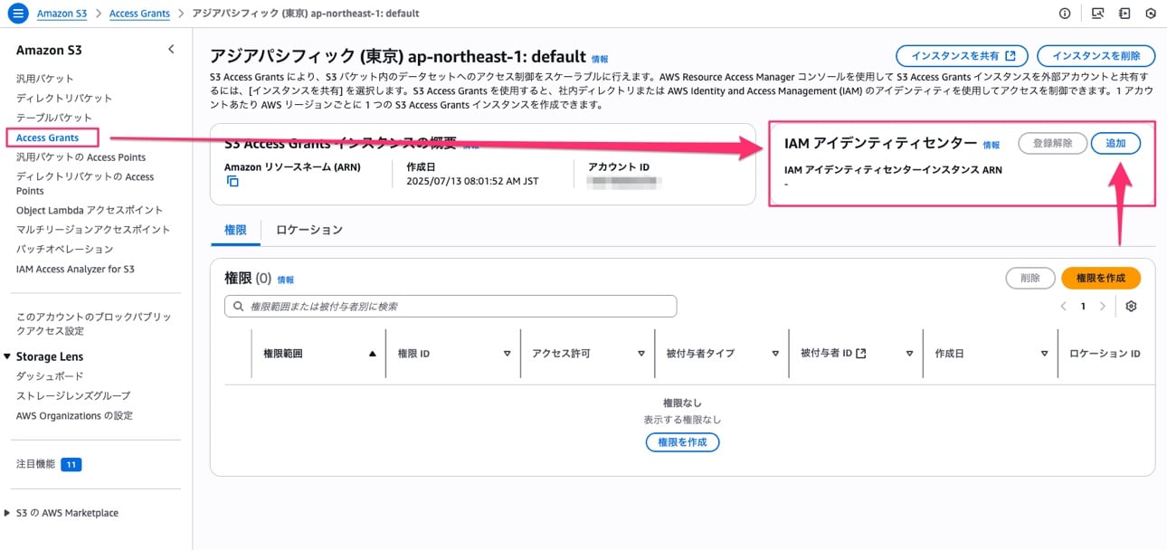This screenshot has width=1167, height=550.
Task: Sort table by 被付与者 ID column
Action: point(909,354)
